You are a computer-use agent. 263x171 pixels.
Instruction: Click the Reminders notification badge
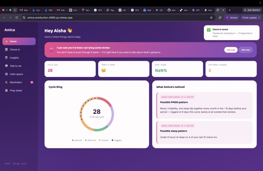click(x=32, y=82)
